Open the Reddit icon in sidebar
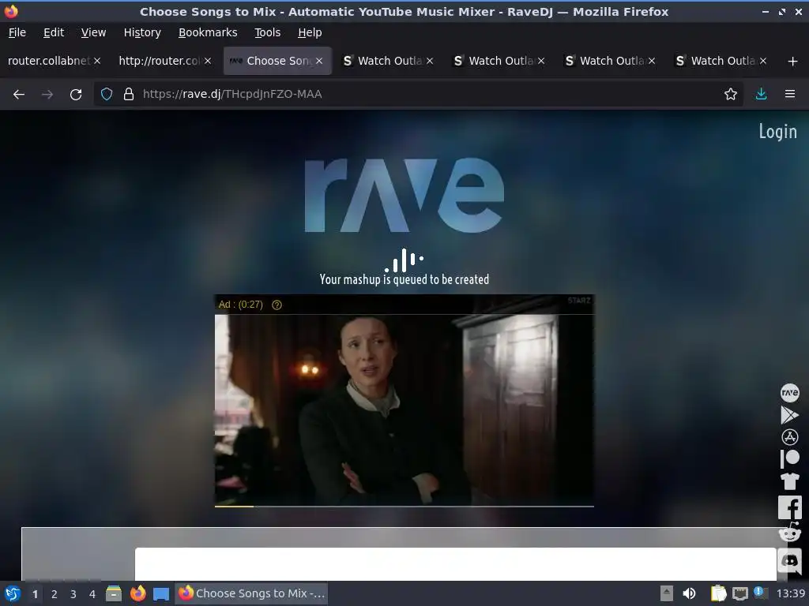809x606 pixels. (x=789, y=533)
